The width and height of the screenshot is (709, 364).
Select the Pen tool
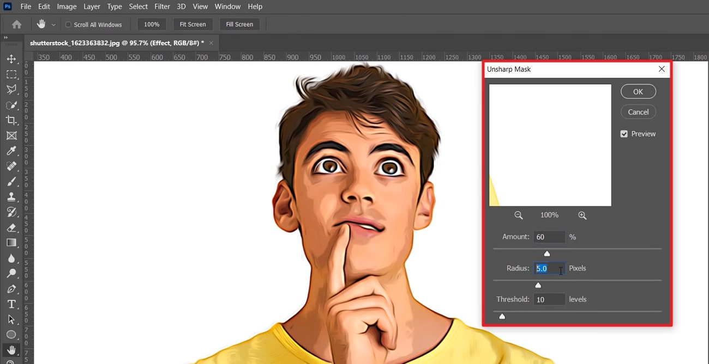[x=11, y=289]
